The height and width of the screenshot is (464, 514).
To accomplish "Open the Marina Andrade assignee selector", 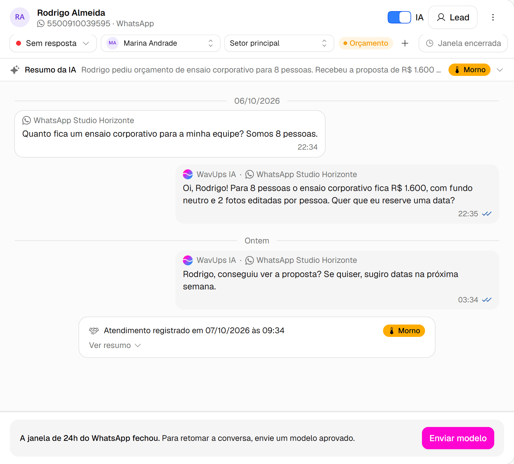I will pos(161,43).
